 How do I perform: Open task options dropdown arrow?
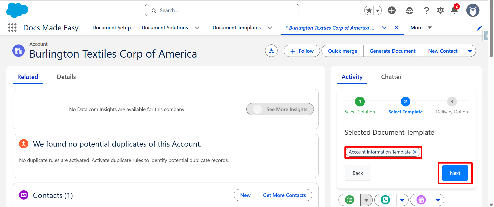367,200
